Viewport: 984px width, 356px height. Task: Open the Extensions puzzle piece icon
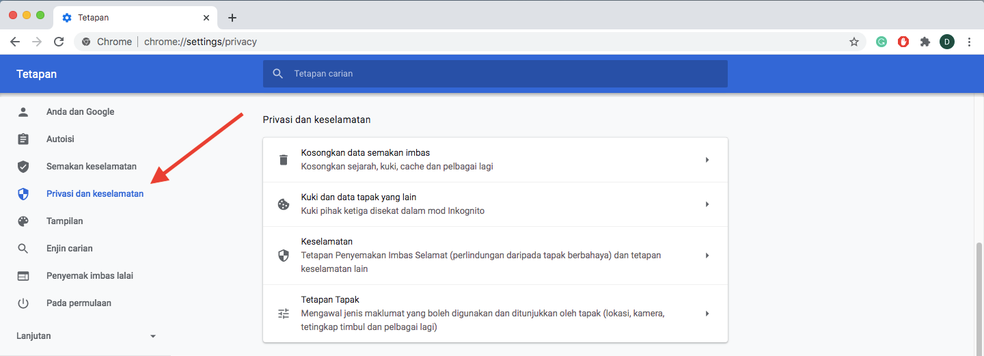pyautogui.click(x=925, y=42)
